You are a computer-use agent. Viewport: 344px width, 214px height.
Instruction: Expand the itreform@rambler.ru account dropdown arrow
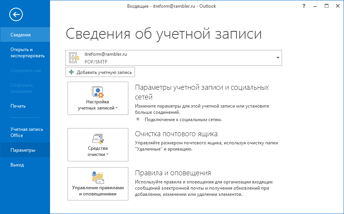[278, 58]
